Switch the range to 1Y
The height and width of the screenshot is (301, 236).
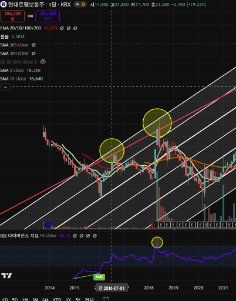coord(68,299)
